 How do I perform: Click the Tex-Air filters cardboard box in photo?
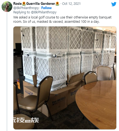(x=59, y=101)
